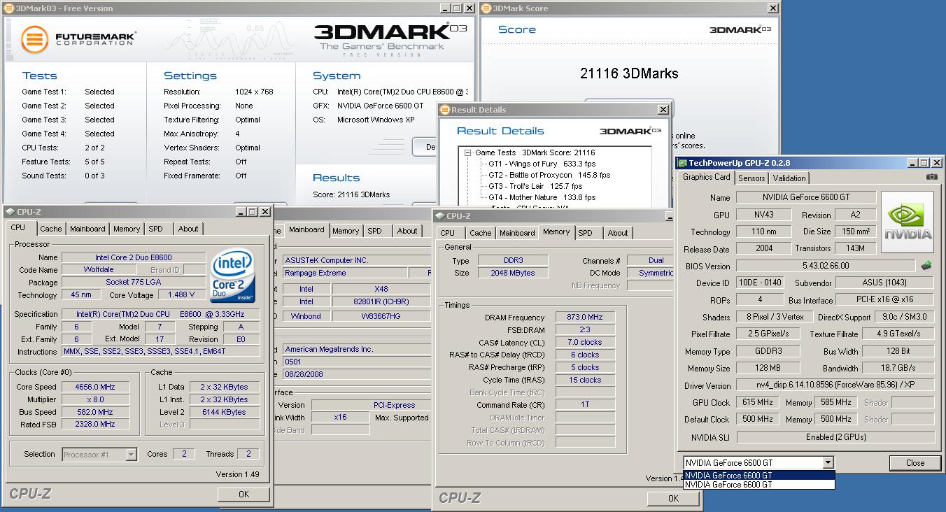Click the BIOS Version 5.43.02.66.00 field
This screenshot has height=512, width=946.
(x=825, y=266)
